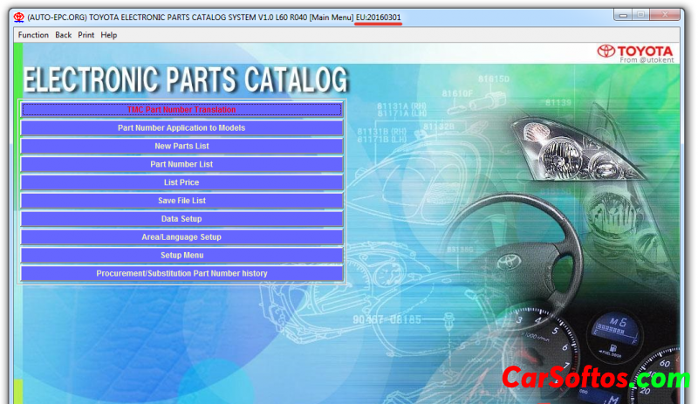The height and width of the screenshot is (404, 698).
Task: Open the List Price option
Action: click(181, 182)
